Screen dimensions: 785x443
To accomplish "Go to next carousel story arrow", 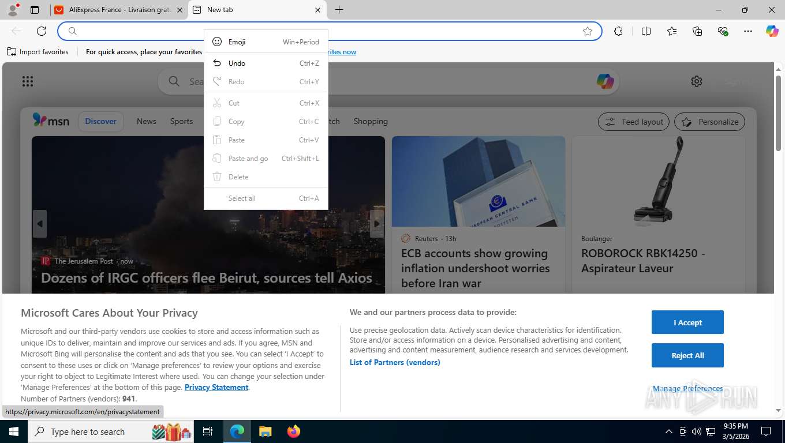I will click(376, 224).
